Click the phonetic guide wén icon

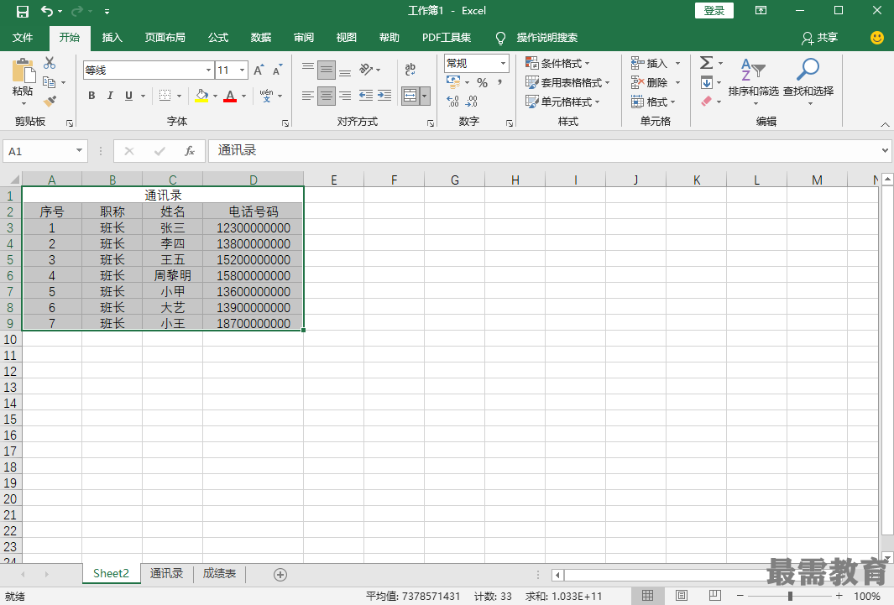click(x=266, y=95)
